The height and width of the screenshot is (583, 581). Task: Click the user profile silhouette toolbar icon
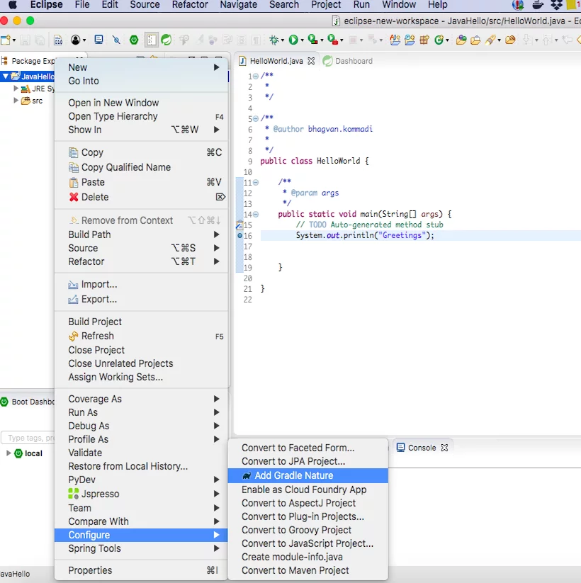click(75, 40)
